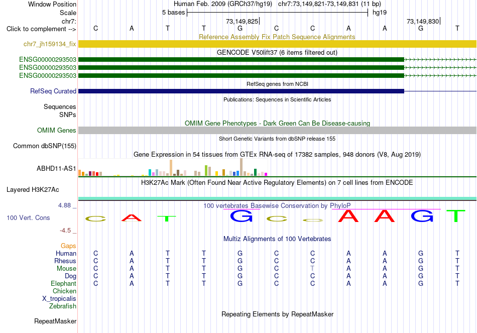Open the RefSeq genes from NCBI title
477x333 pixels.
pyautogui.click(x=277, y=84)
